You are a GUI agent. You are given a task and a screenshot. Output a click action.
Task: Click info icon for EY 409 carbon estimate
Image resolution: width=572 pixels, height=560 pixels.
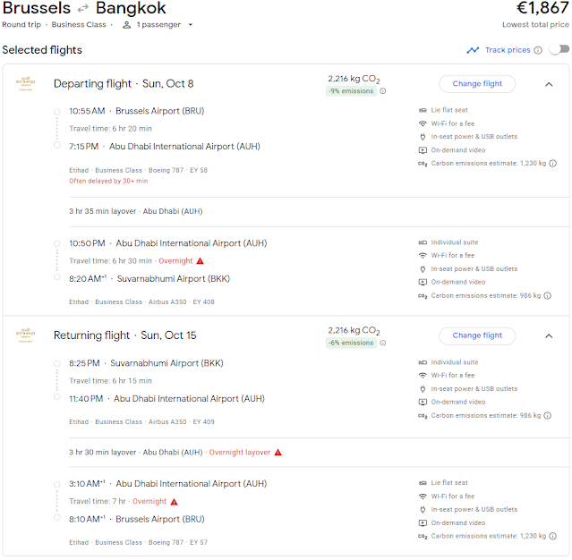[x=548, y=416]
